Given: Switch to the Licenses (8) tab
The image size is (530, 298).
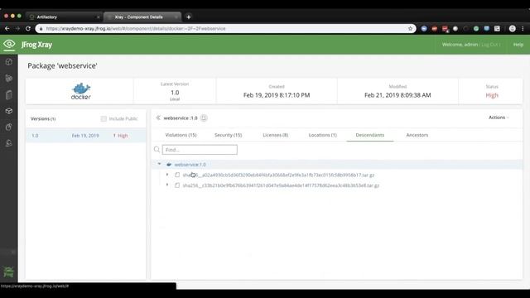Looking at the screenshot, I should coord(276,135).
